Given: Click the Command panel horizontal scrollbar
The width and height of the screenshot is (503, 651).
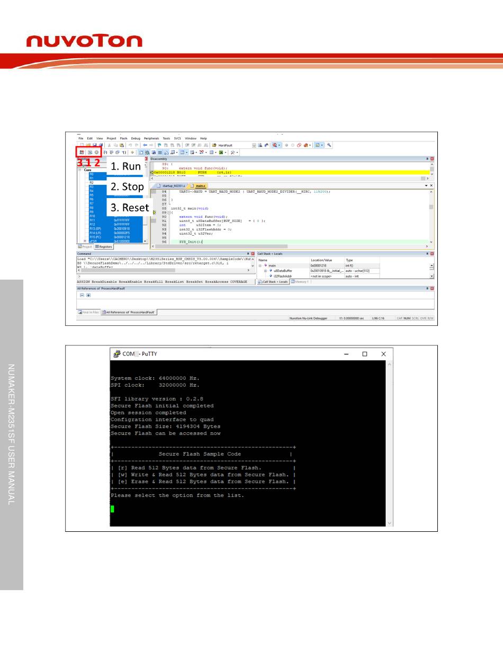Looking at the screenshot, I should 164,270.
